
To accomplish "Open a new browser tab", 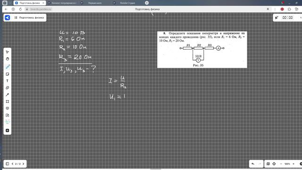I will 147,3.
